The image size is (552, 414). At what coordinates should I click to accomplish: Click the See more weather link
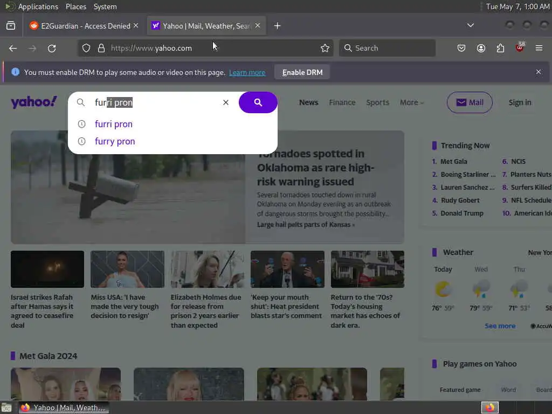pyautogui.click(x=500, y=326)
